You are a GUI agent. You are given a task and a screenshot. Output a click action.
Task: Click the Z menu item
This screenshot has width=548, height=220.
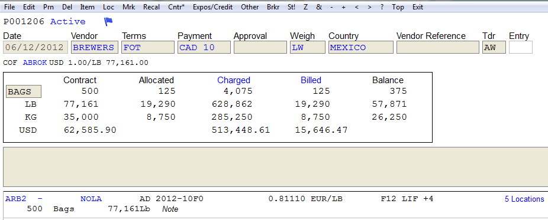(x=305, y=7)
